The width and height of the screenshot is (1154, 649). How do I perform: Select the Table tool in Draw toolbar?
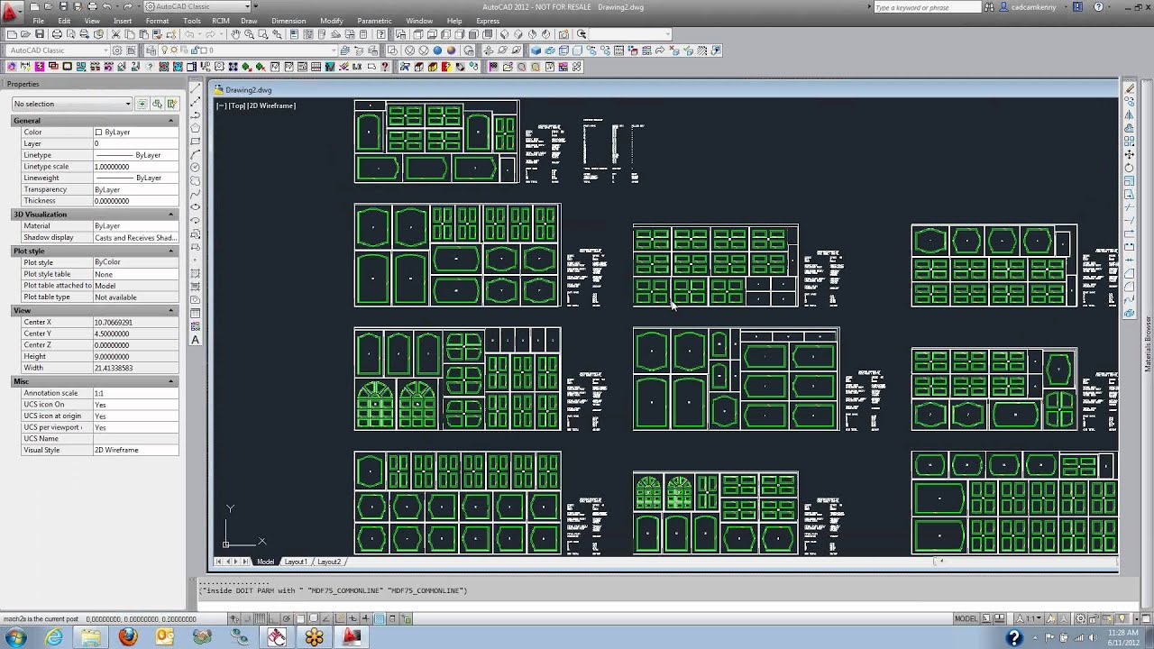[x=196, y=312]
